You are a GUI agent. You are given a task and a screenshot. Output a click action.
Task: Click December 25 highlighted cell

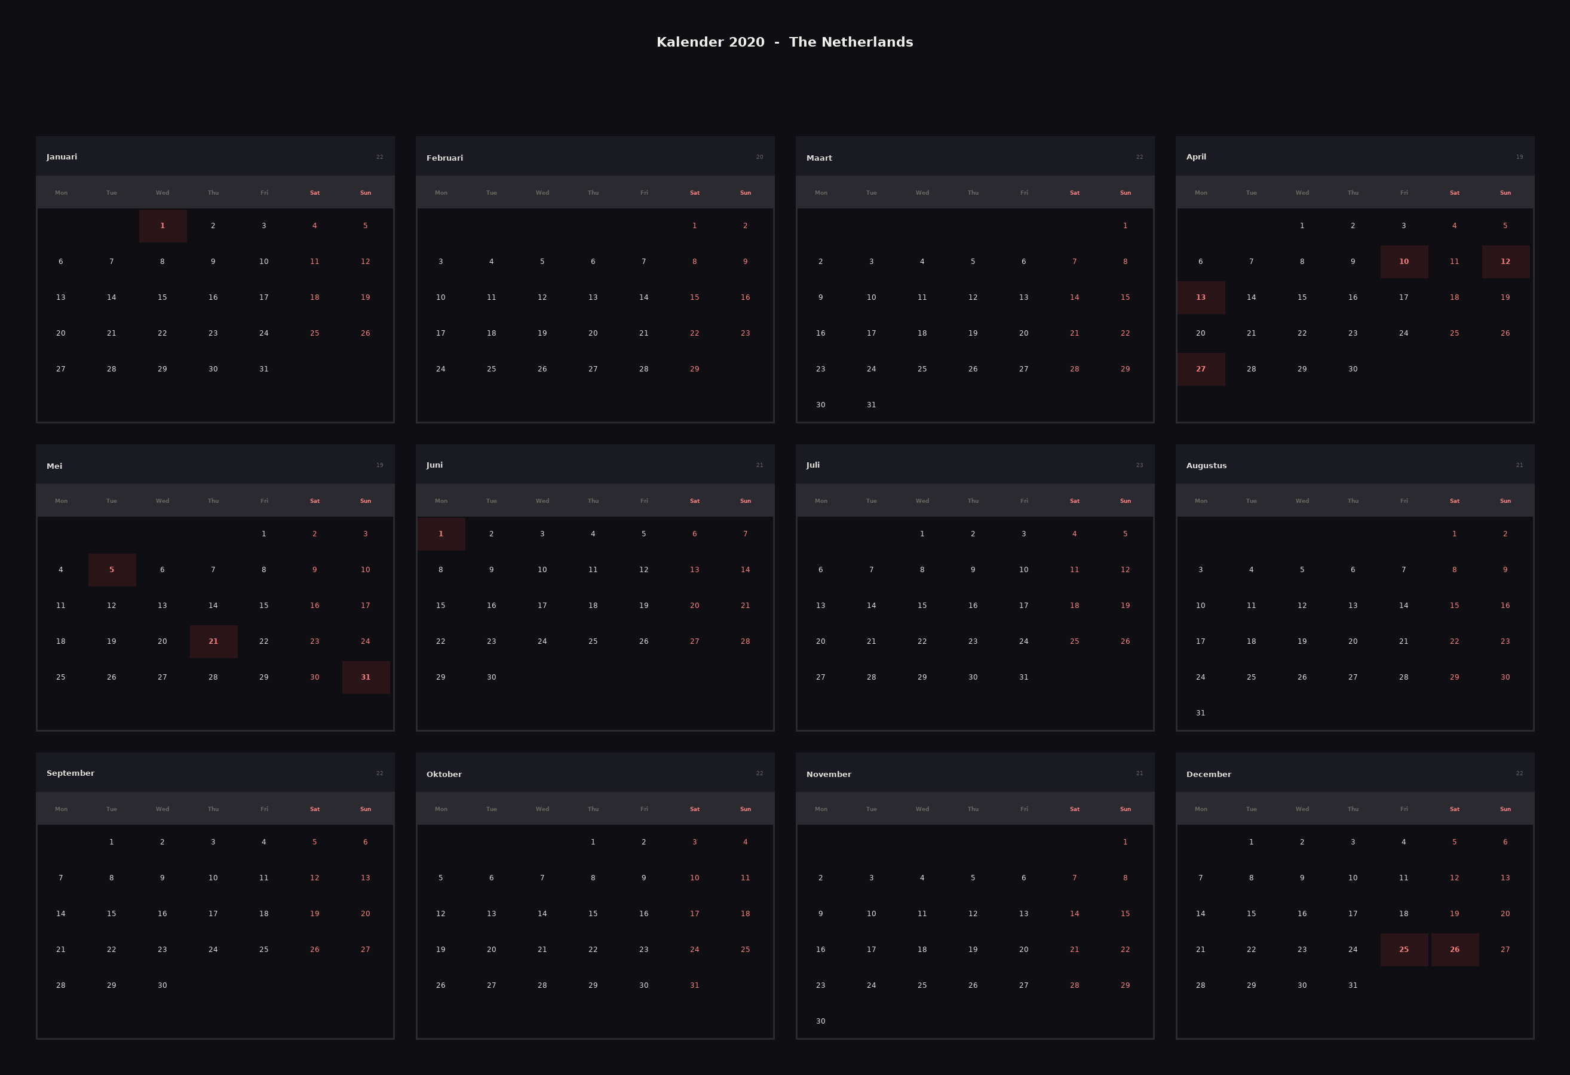(x=1404, y=950)
